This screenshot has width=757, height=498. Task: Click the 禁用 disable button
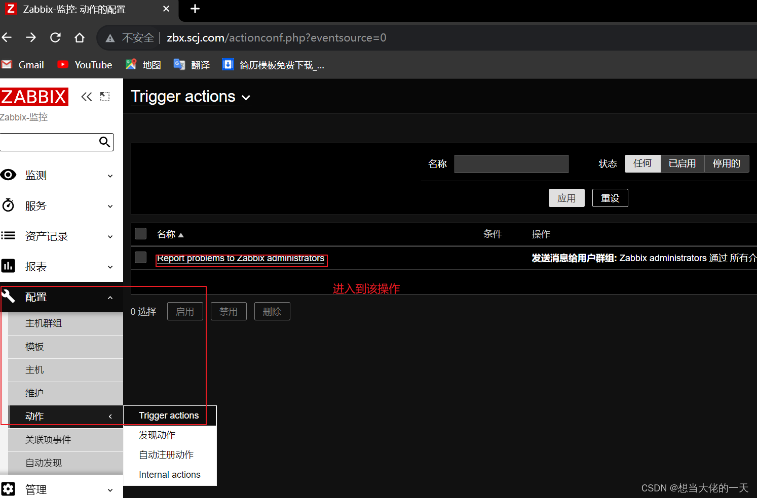(229, 311)
